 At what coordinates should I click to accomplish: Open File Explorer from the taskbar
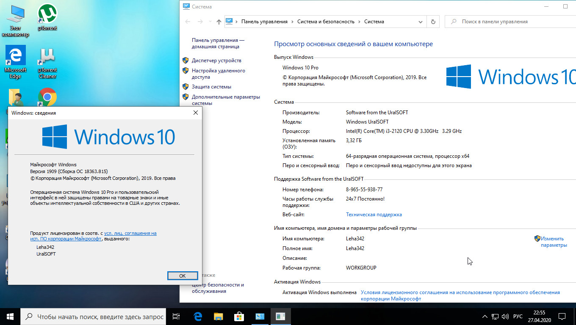click(218, 316)
